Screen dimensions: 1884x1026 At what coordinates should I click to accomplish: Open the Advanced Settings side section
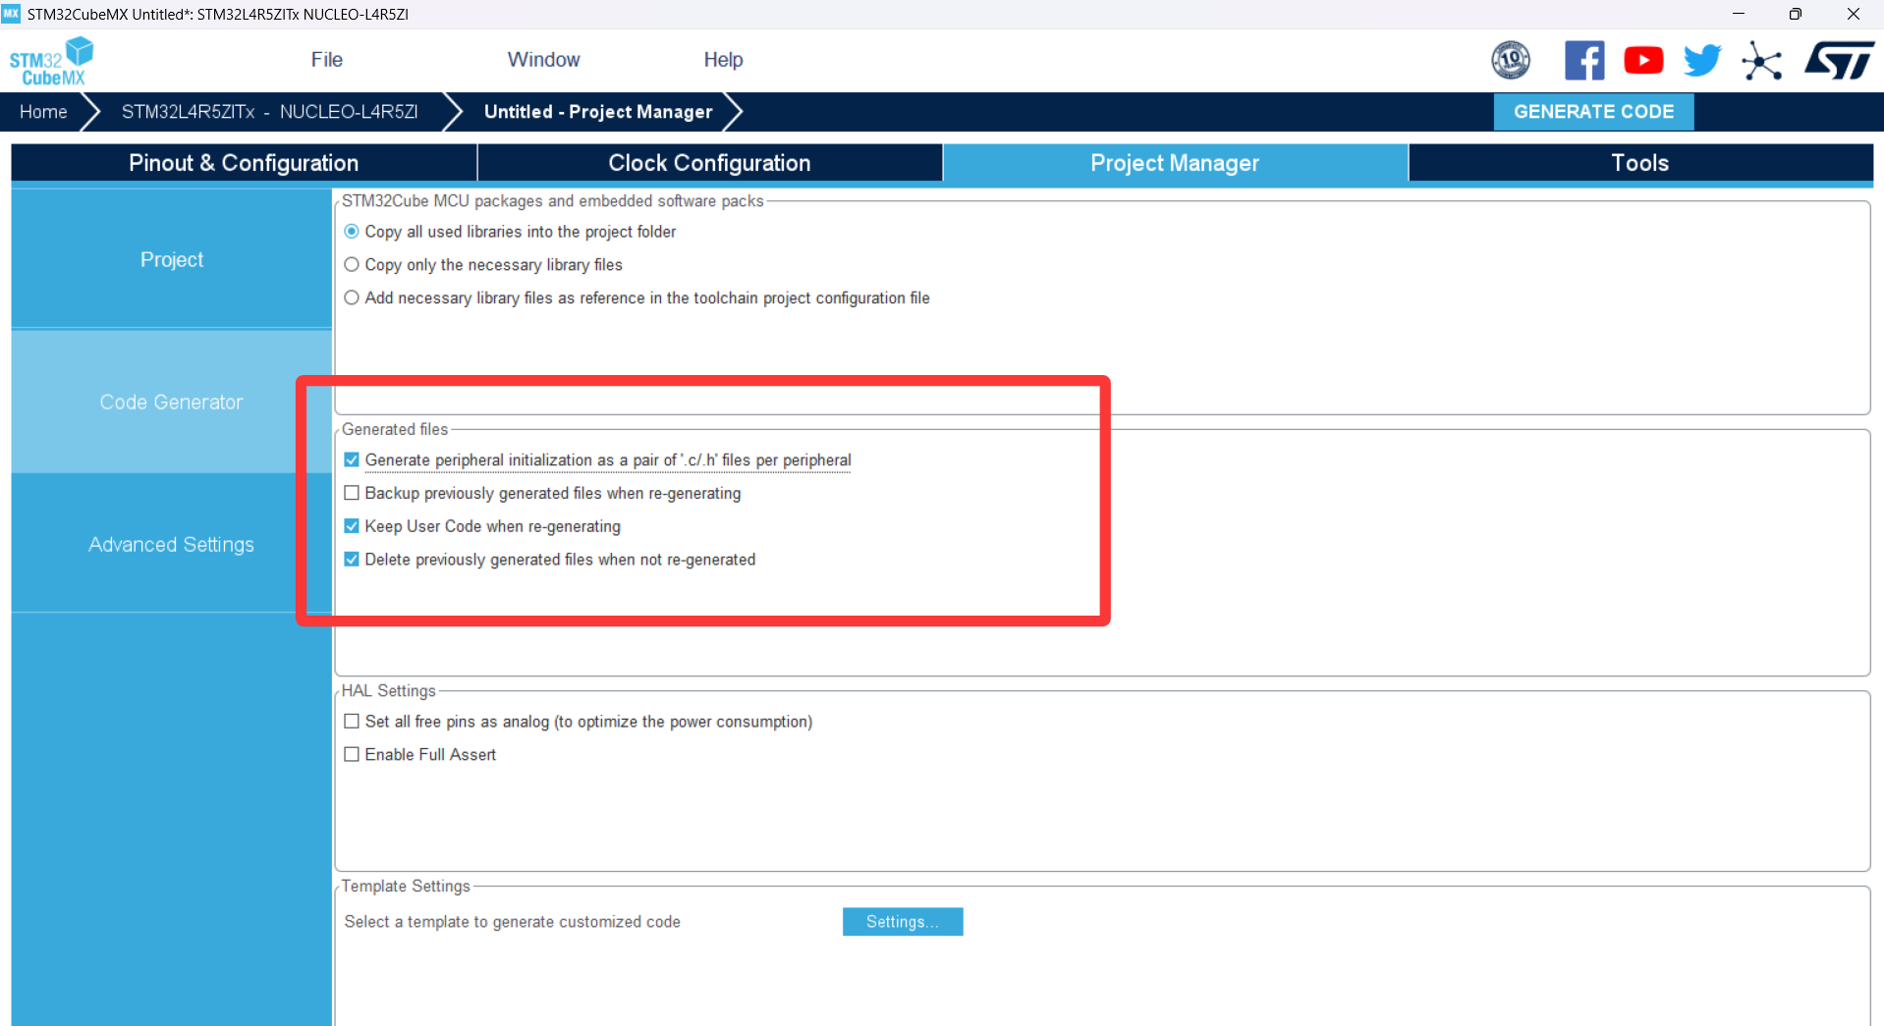(x=172, y=544)
